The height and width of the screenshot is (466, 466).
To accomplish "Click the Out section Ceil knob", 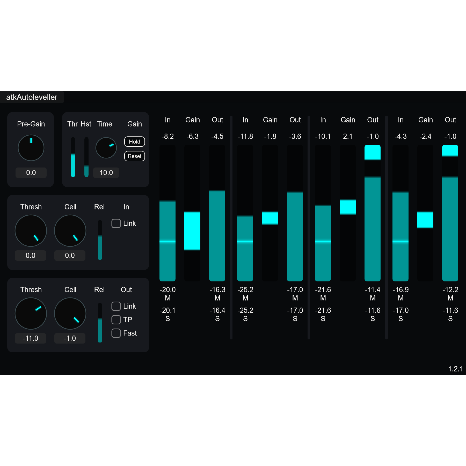I will pos(70,314).
